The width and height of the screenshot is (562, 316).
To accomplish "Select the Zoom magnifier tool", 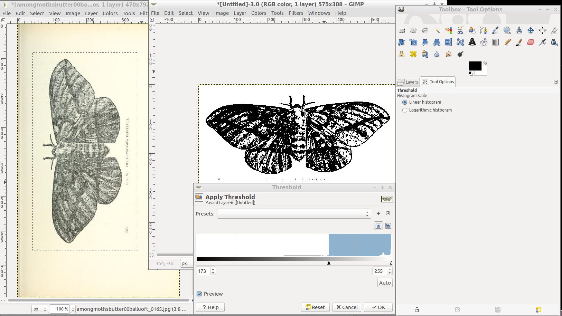I will (x=507, y=30).
